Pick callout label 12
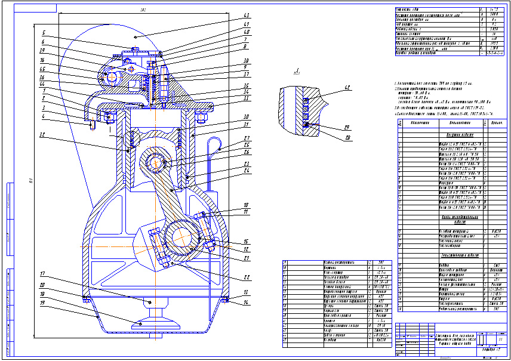The image size is (511, 361). pos(246,249)
